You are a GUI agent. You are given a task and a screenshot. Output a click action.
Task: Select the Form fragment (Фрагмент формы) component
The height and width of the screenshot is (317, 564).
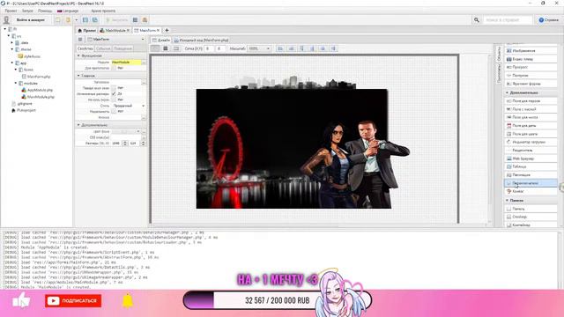531,84
